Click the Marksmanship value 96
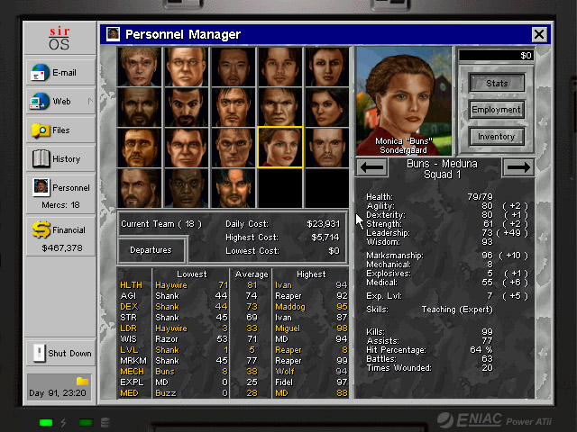 (487, 256)
